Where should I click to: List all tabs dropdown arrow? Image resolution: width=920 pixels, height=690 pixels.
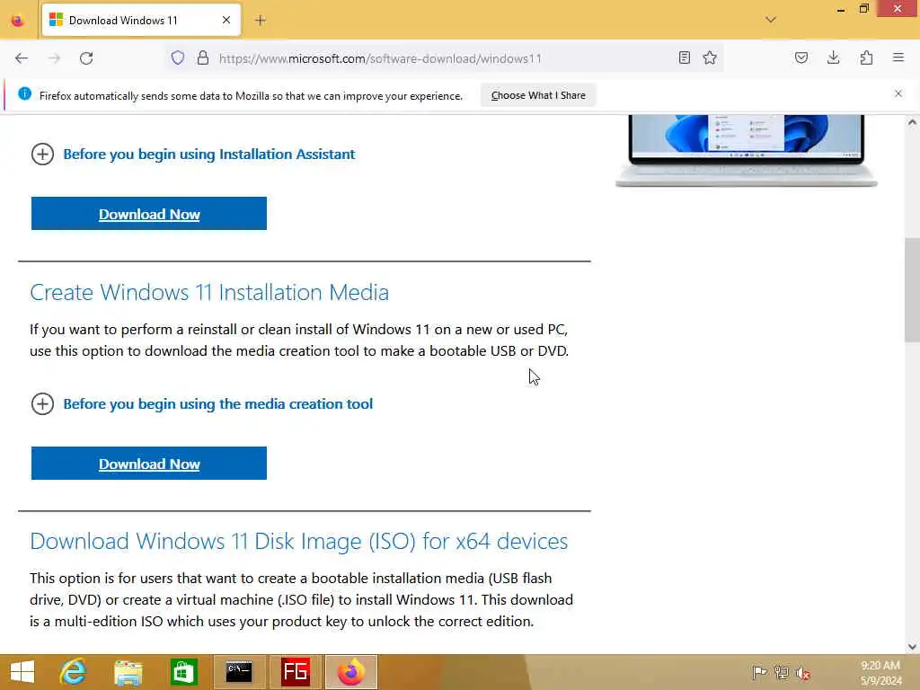click(771, 20)
